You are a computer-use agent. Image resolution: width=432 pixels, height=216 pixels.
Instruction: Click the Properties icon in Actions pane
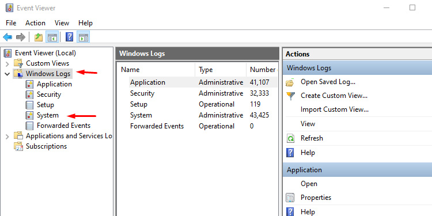tap(290, 198)
